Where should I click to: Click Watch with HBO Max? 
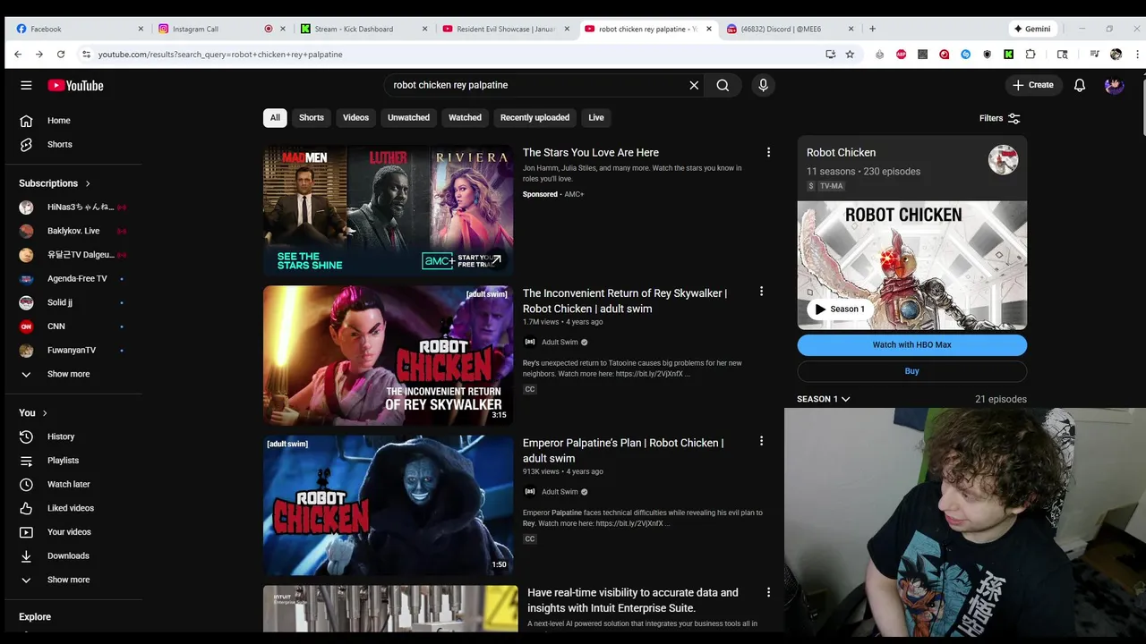(x=911, y=344)
